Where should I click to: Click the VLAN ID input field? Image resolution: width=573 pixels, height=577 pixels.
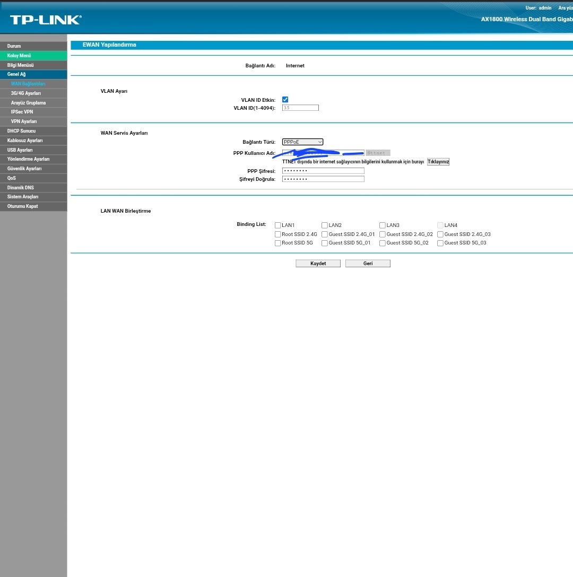pos(300,108)
